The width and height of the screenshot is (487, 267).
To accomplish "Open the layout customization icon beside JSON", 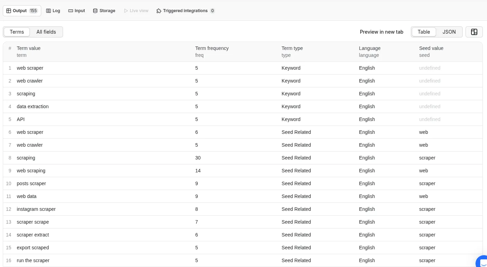I will pos(474,32).
